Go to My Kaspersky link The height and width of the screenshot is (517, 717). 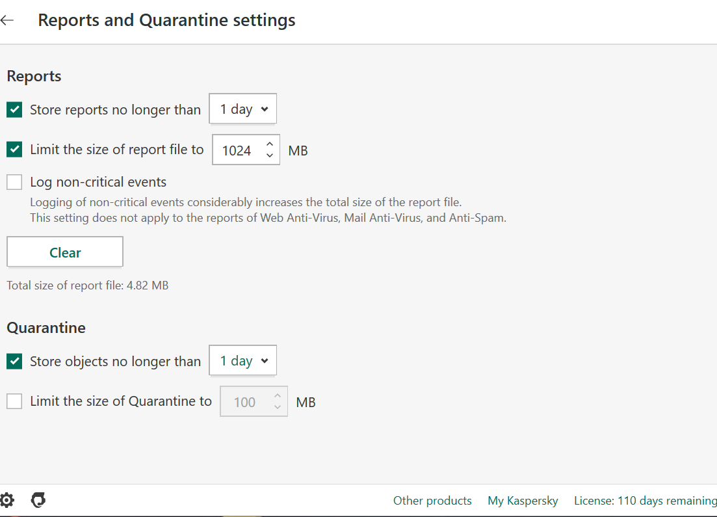point(523,501)
